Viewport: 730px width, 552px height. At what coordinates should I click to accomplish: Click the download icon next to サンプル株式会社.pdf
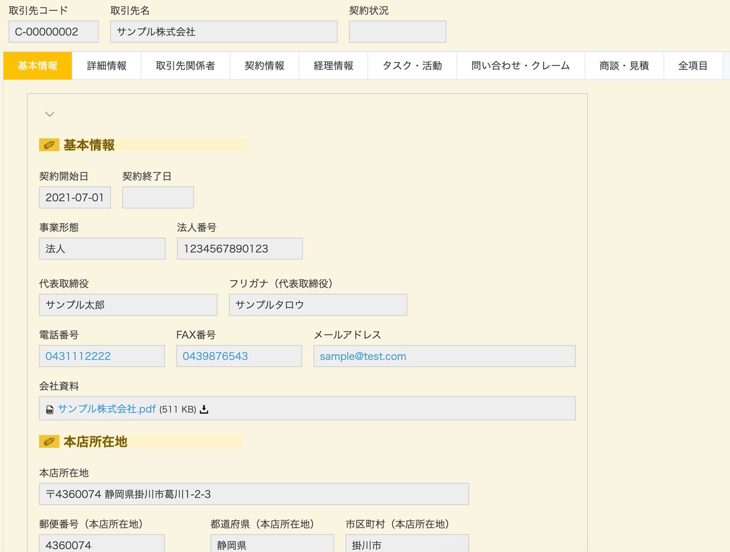[x=204, y=410]
